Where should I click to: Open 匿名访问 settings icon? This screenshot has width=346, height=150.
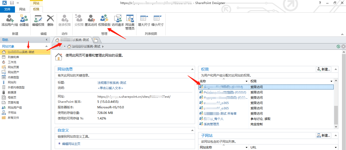[91, 20]
